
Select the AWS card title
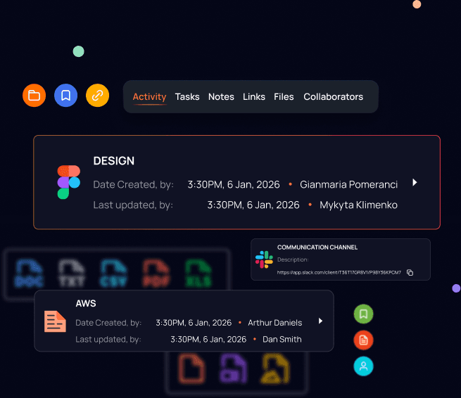coord(86,303)
